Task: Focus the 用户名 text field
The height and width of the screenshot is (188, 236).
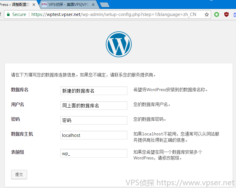Action: pos(94,106)
